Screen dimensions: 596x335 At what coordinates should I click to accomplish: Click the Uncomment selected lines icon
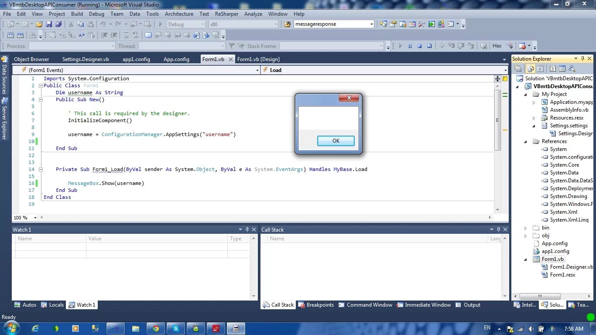coord(135,35)
